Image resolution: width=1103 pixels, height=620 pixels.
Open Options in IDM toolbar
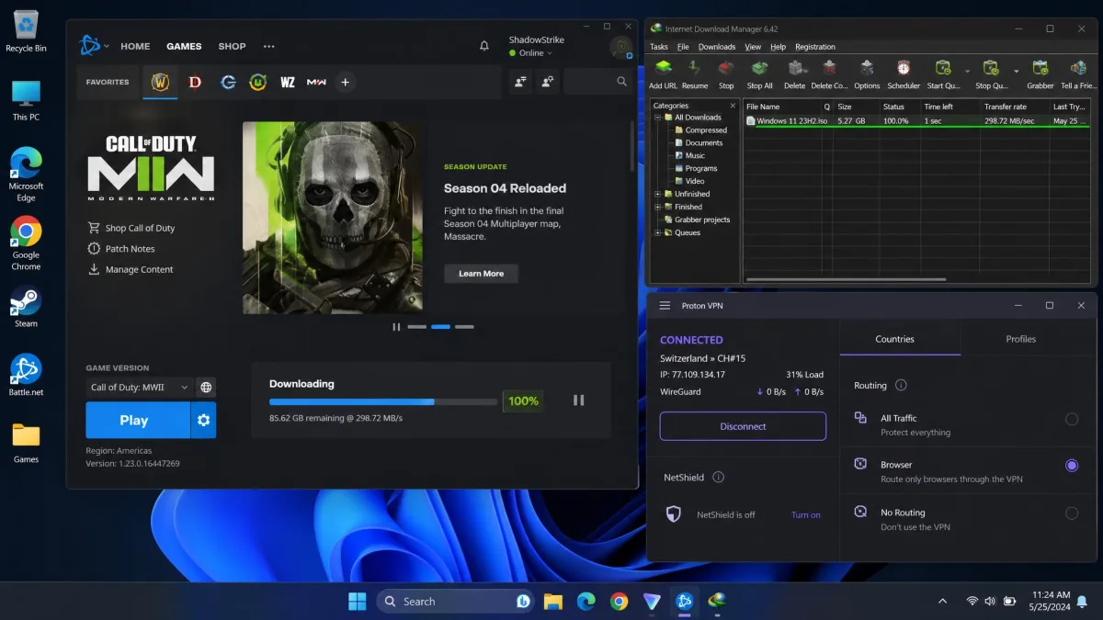click(867, 73)
